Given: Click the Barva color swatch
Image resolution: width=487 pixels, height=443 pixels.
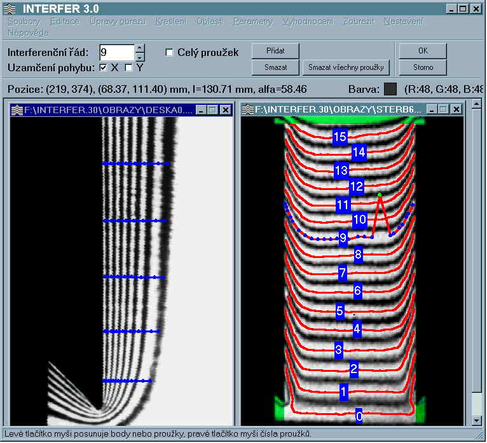Looking at the screenshot, I should (391, 89).
